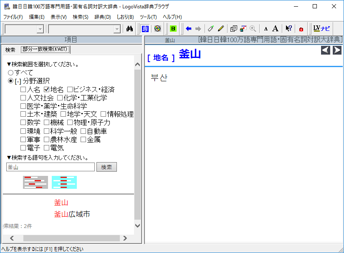344x253 pixels.
Task: Click the vertical scrollbar down arrow
Action: tap(137, 225)
